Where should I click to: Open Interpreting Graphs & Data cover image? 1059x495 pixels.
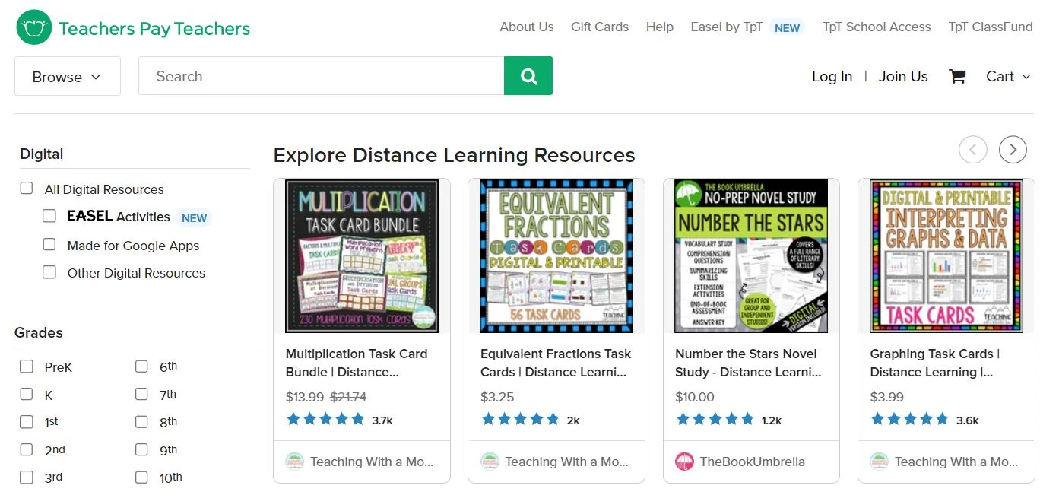pos(946,256)
